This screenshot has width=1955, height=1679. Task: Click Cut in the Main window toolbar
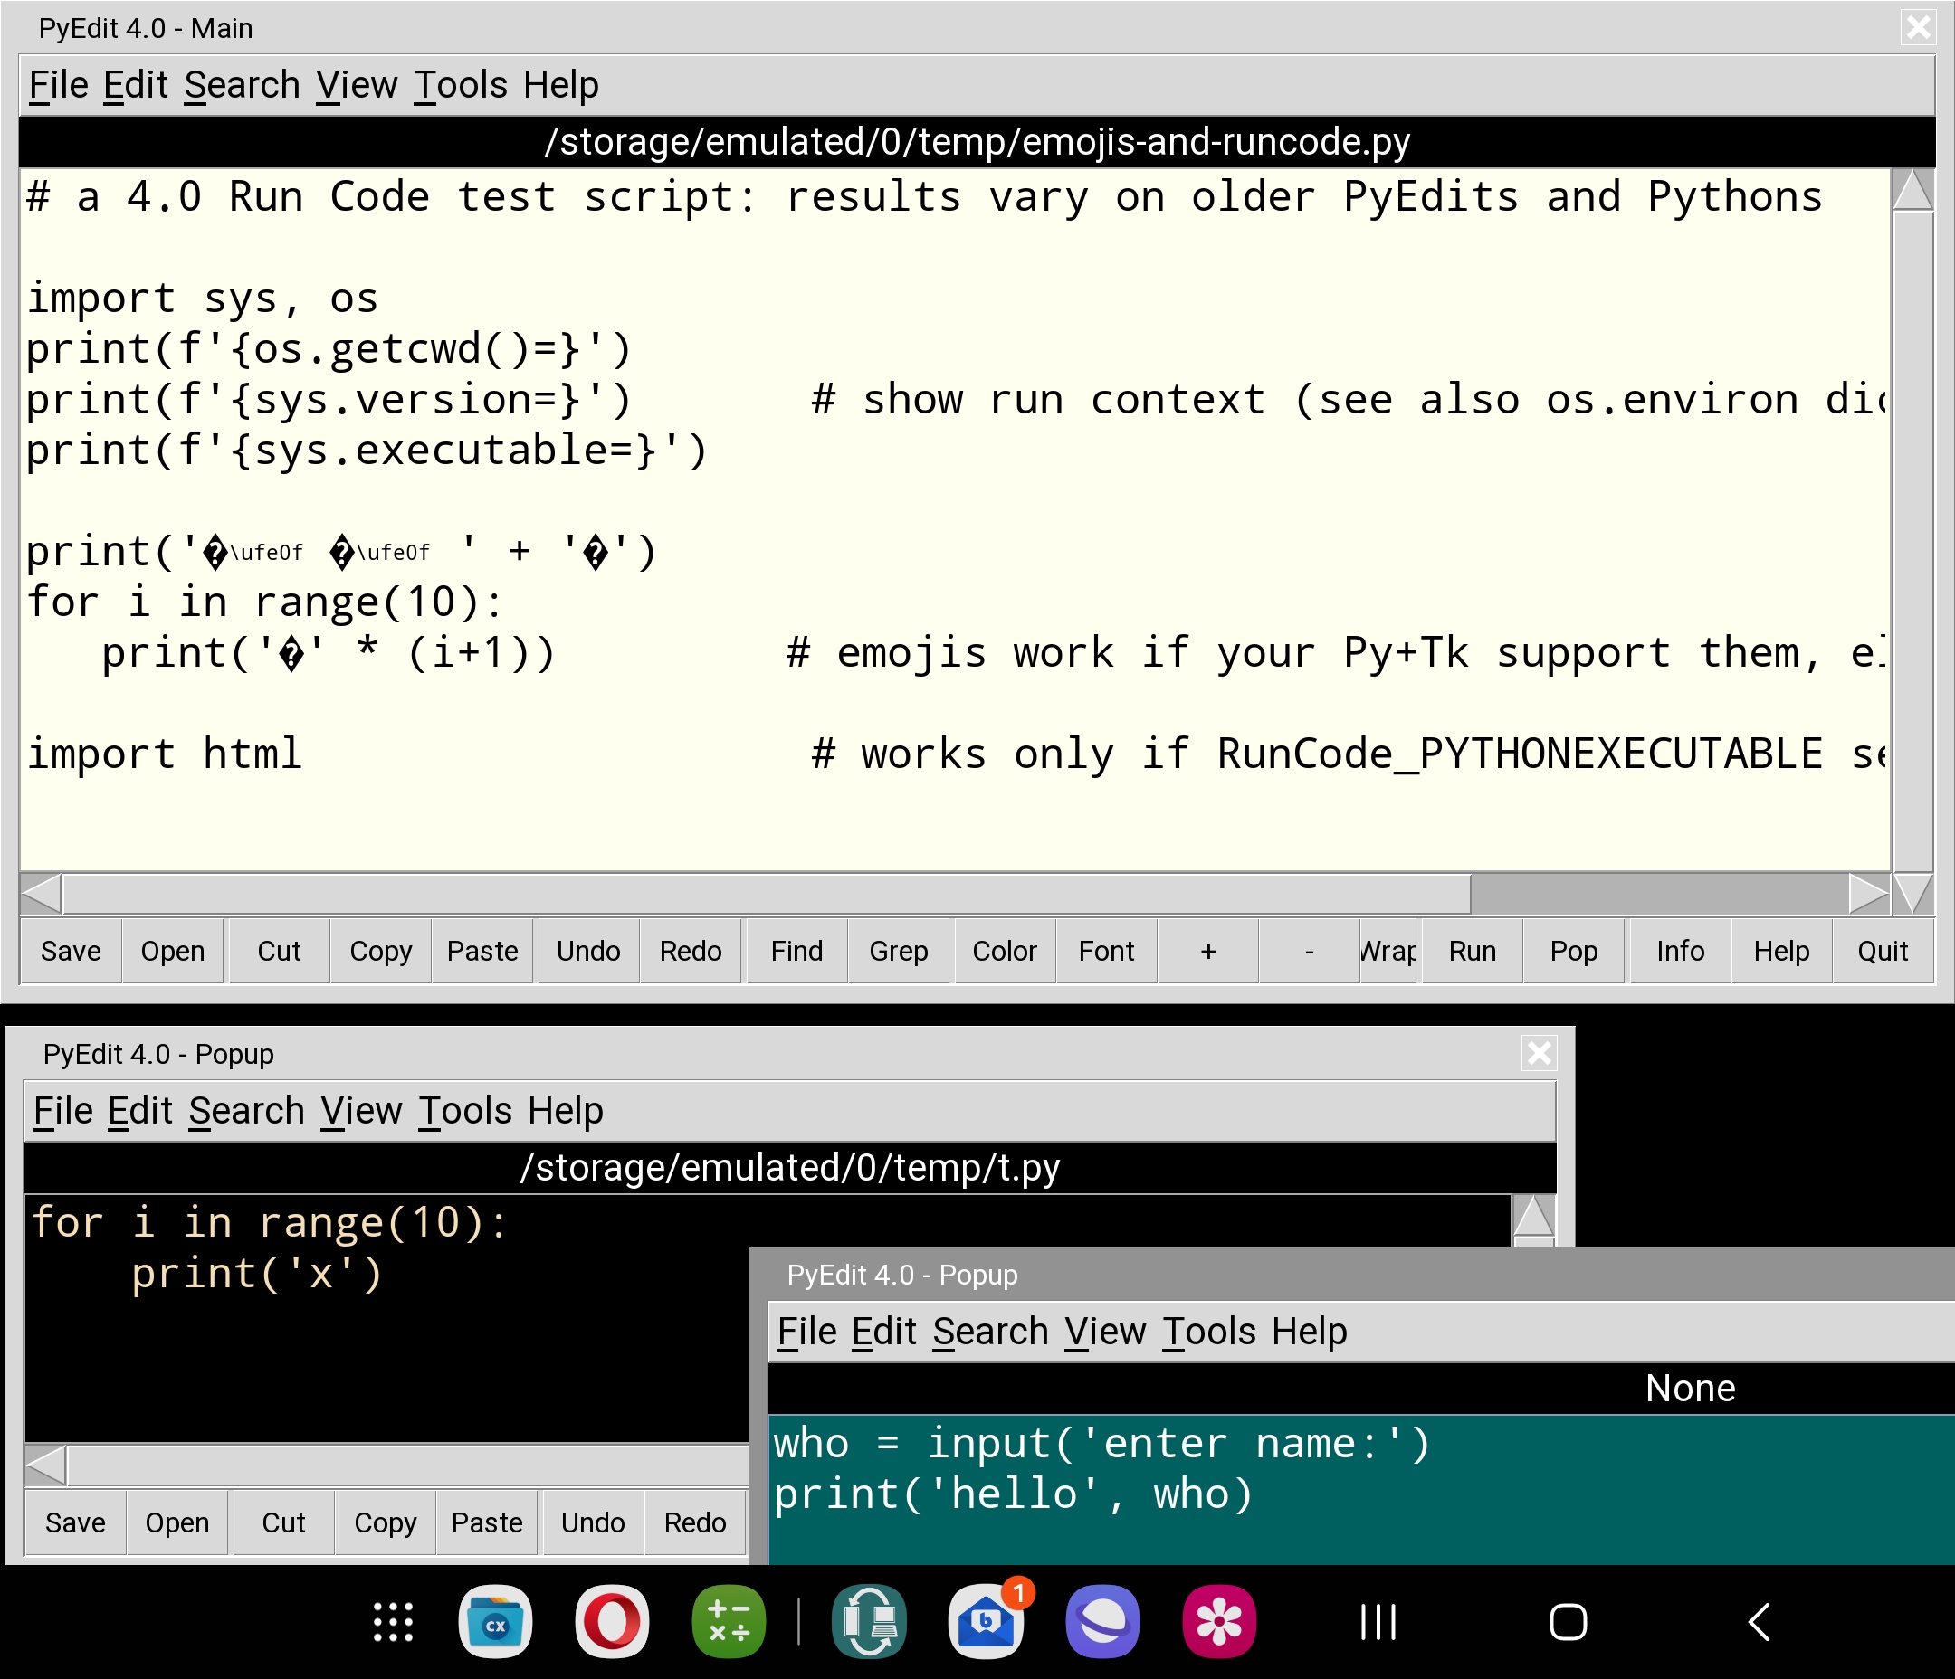click(x=280, y=951)
